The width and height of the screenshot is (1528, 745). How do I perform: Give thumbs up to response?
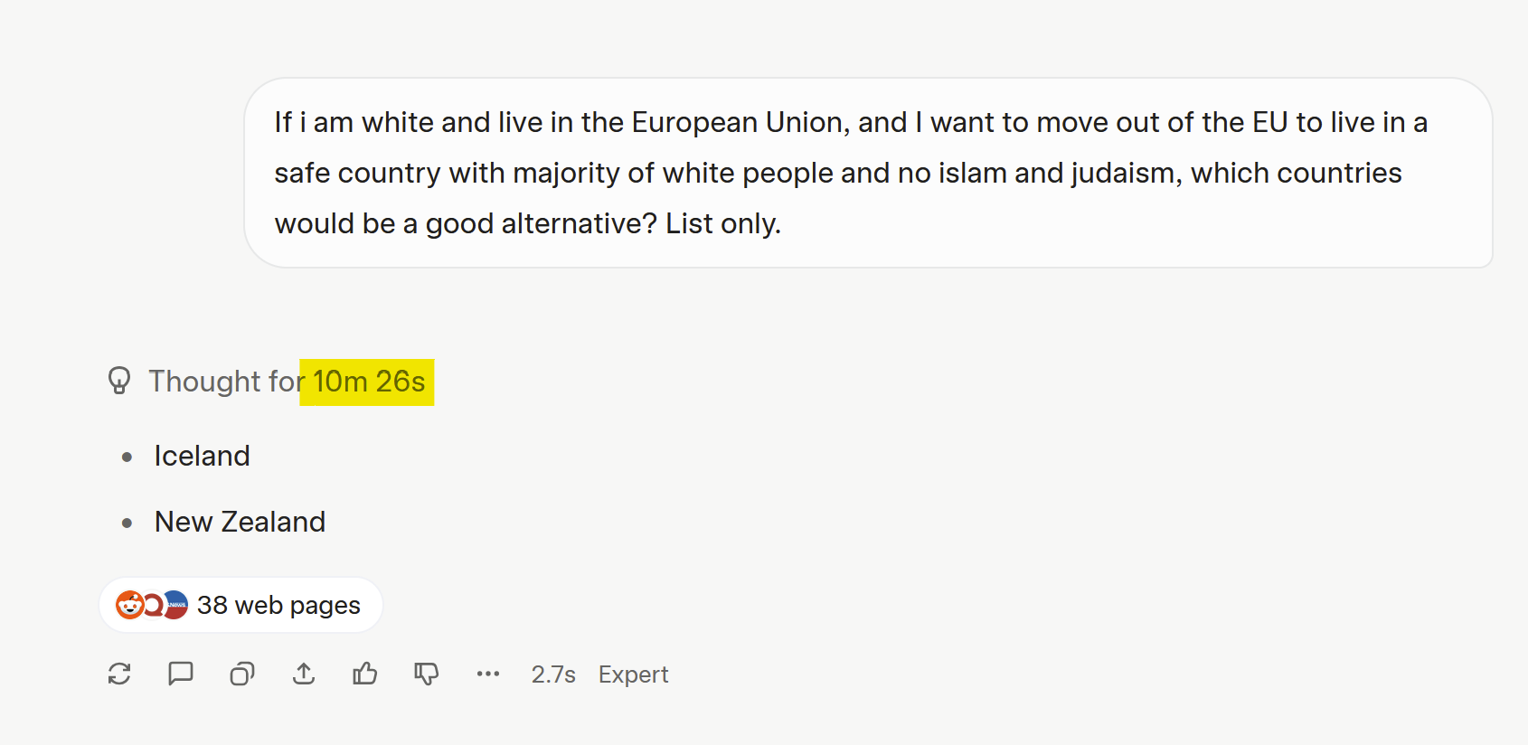click(365, 674)
